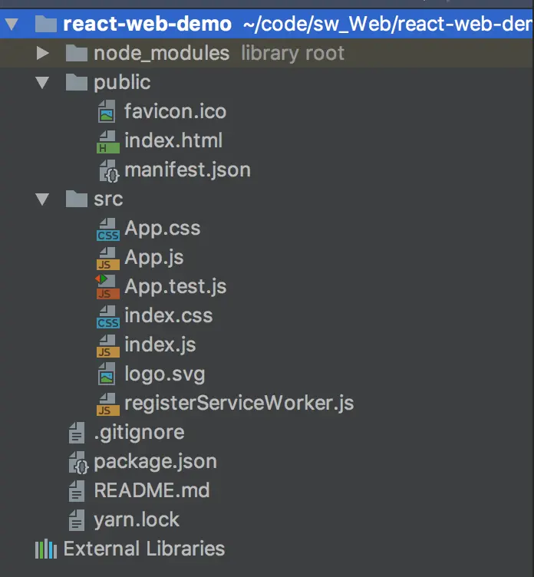
Task: Select the .gitignore file
Action: pyautogui.click(x=139, y=433)
